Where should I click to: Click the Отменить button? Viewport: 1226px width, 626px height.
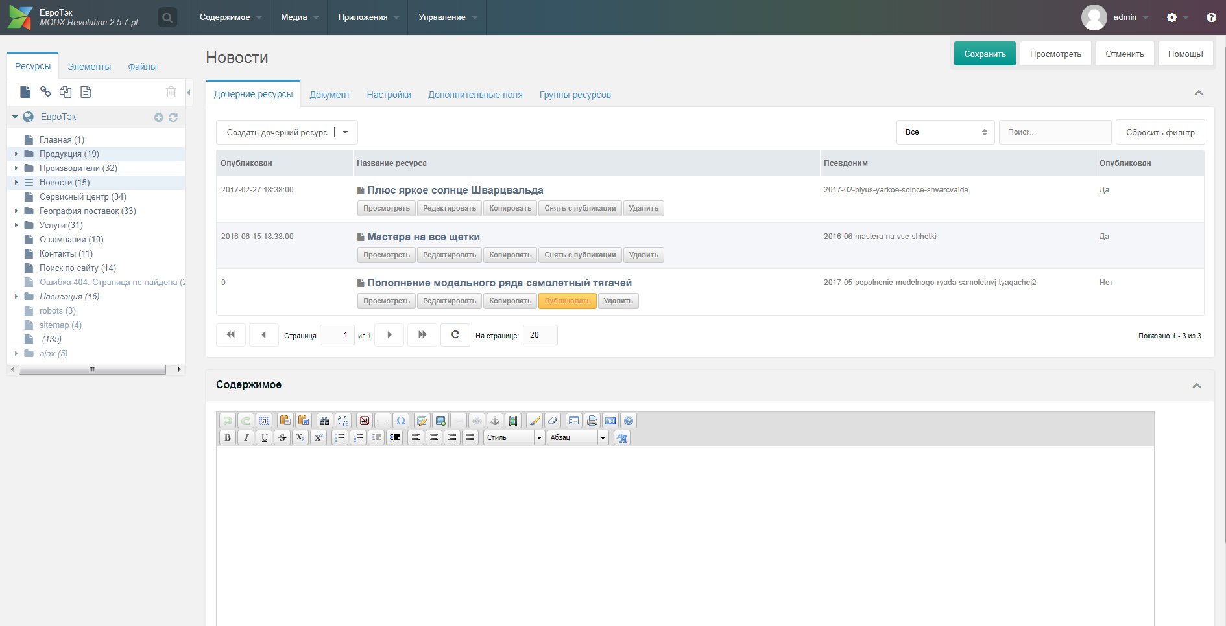click(x=1125, y=54)
